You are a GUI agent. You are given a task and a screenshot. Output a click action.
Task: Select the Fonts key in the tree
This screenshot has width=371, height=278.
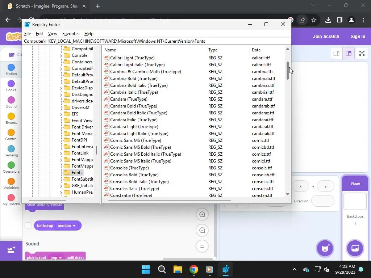click(77, 173)
